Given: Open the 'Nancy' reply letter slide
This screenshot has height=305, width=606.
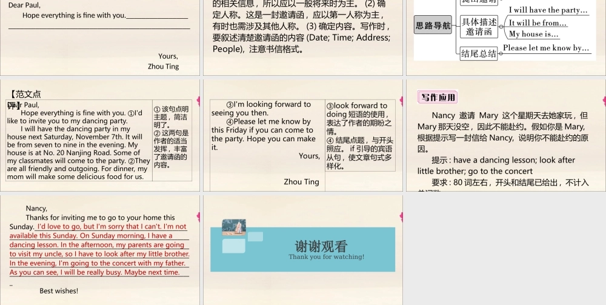Looking at the screenshot, I should tap(100, 250).
